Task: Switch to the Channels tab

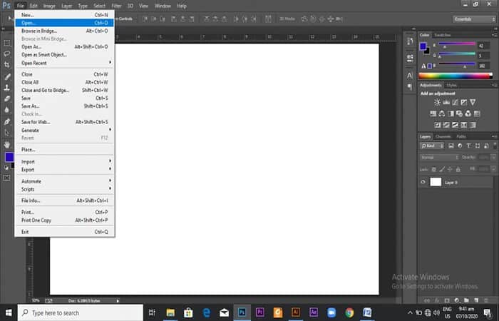Action: tap(443, 136)
